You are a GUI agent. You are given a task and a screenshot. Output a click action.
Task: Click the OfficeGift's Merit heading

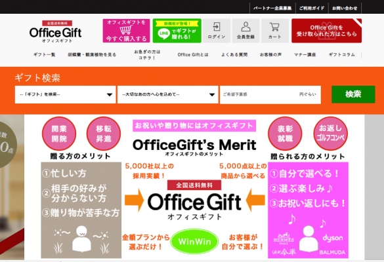click(194, 145)
